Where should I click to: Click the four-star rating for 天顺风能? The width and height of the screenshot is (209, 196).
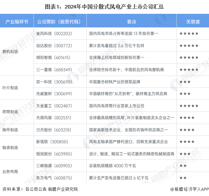(187, 118)
